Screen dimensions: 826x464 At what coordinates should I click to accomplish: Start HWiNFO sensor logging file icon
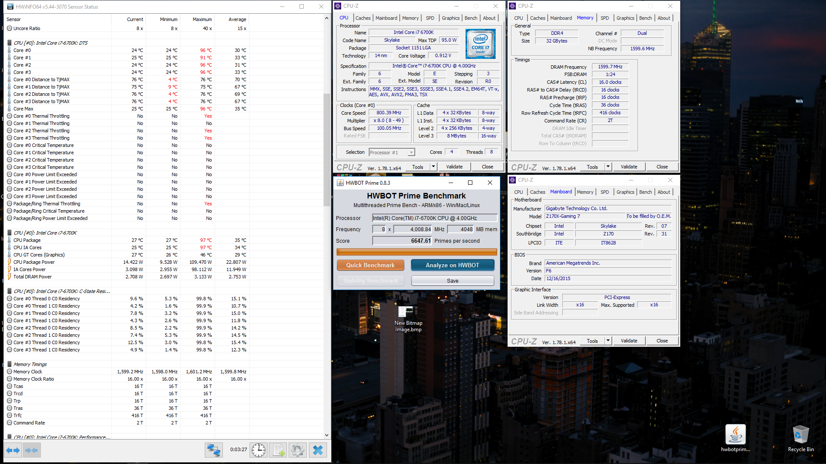[278, 450]
